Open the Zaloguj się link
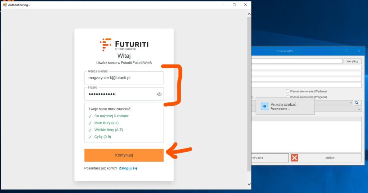 (x=128, y=168)
